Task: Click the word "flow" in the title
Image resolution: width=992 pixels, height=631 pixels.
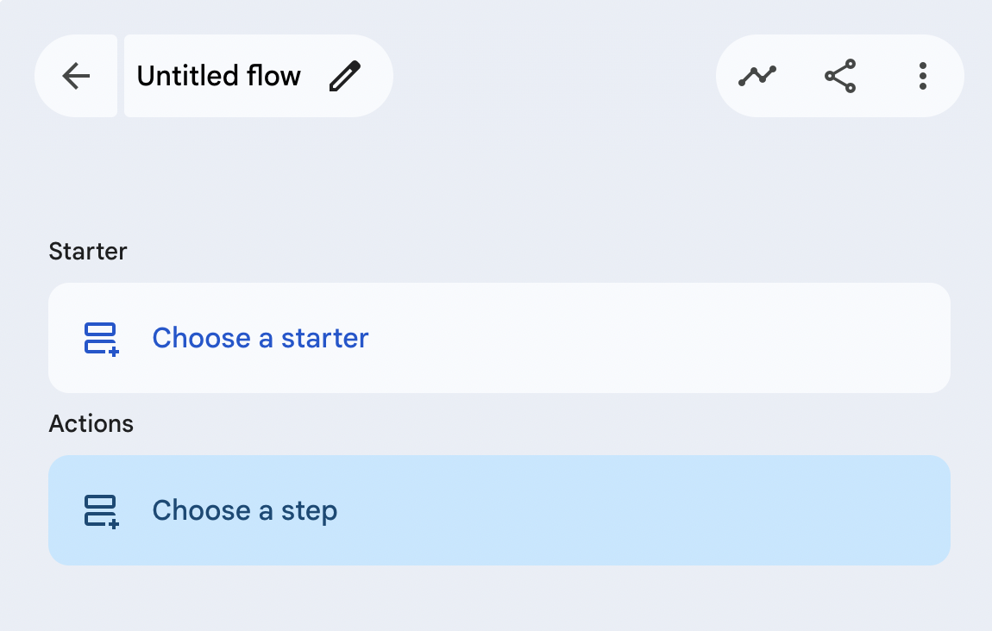Action: click(274, 76)
